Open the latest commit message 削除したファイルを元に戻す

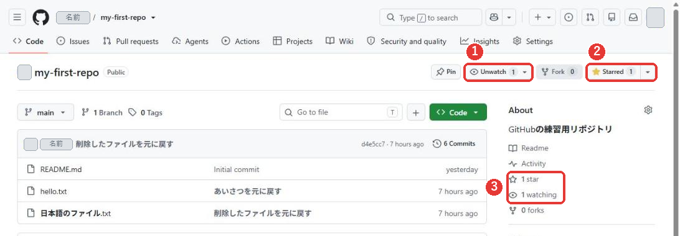[x=125, y=144]
